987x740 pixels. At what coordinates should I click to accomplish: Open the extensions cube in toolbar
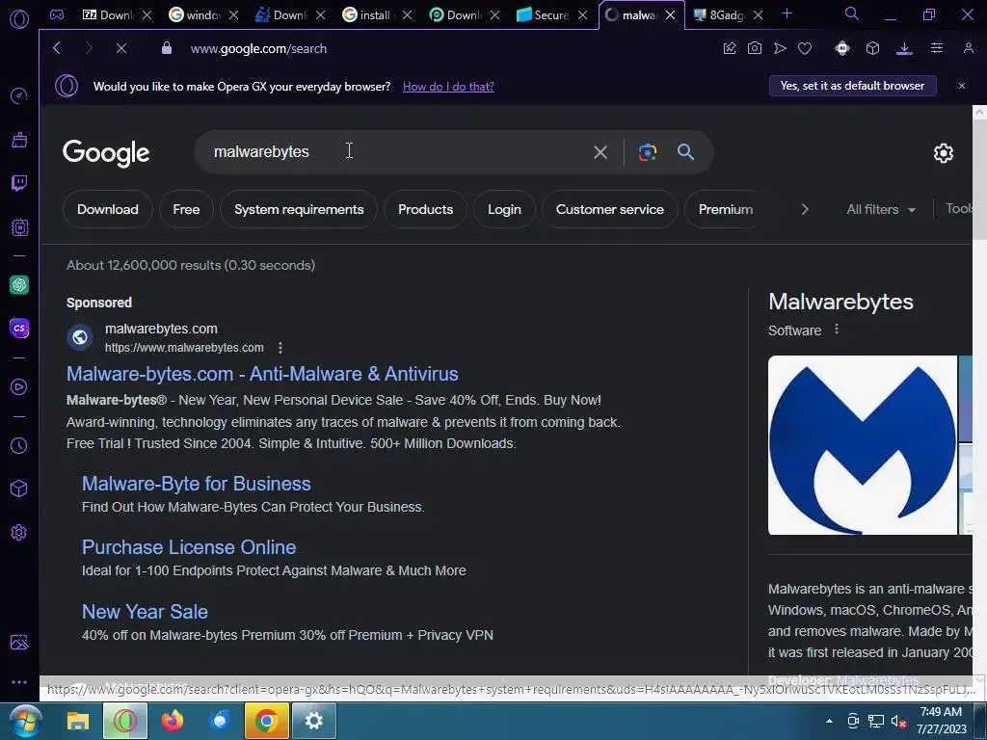872,48
